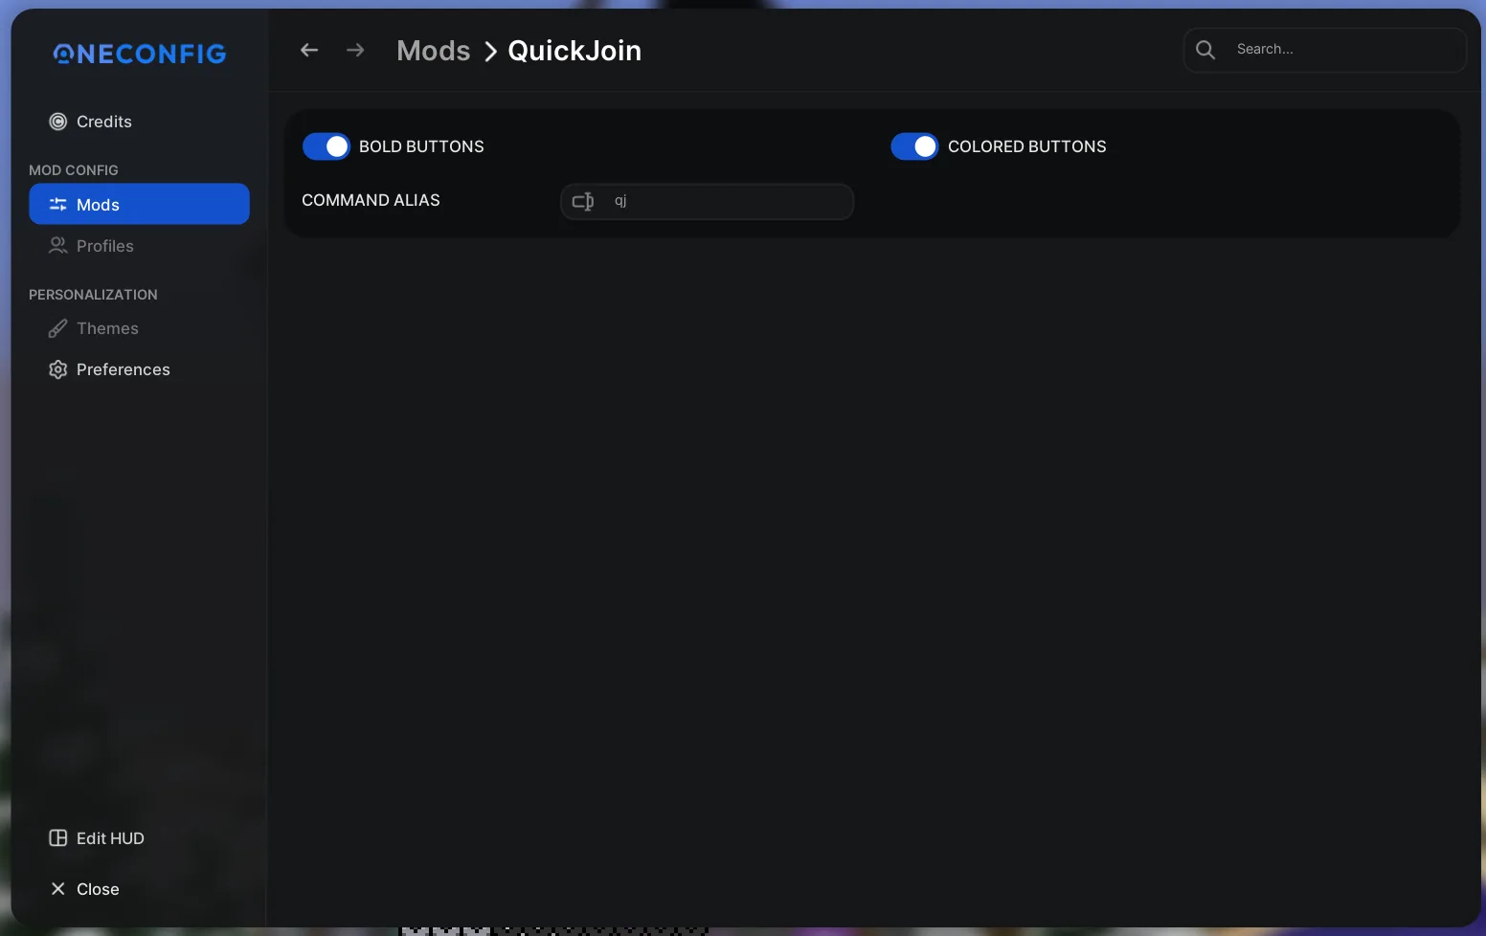Click the search magnifier icon

point(1205,49)
